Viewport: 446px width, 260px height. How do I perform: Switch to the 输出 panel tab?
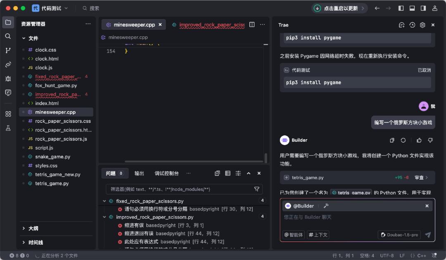tap(139, 173)
